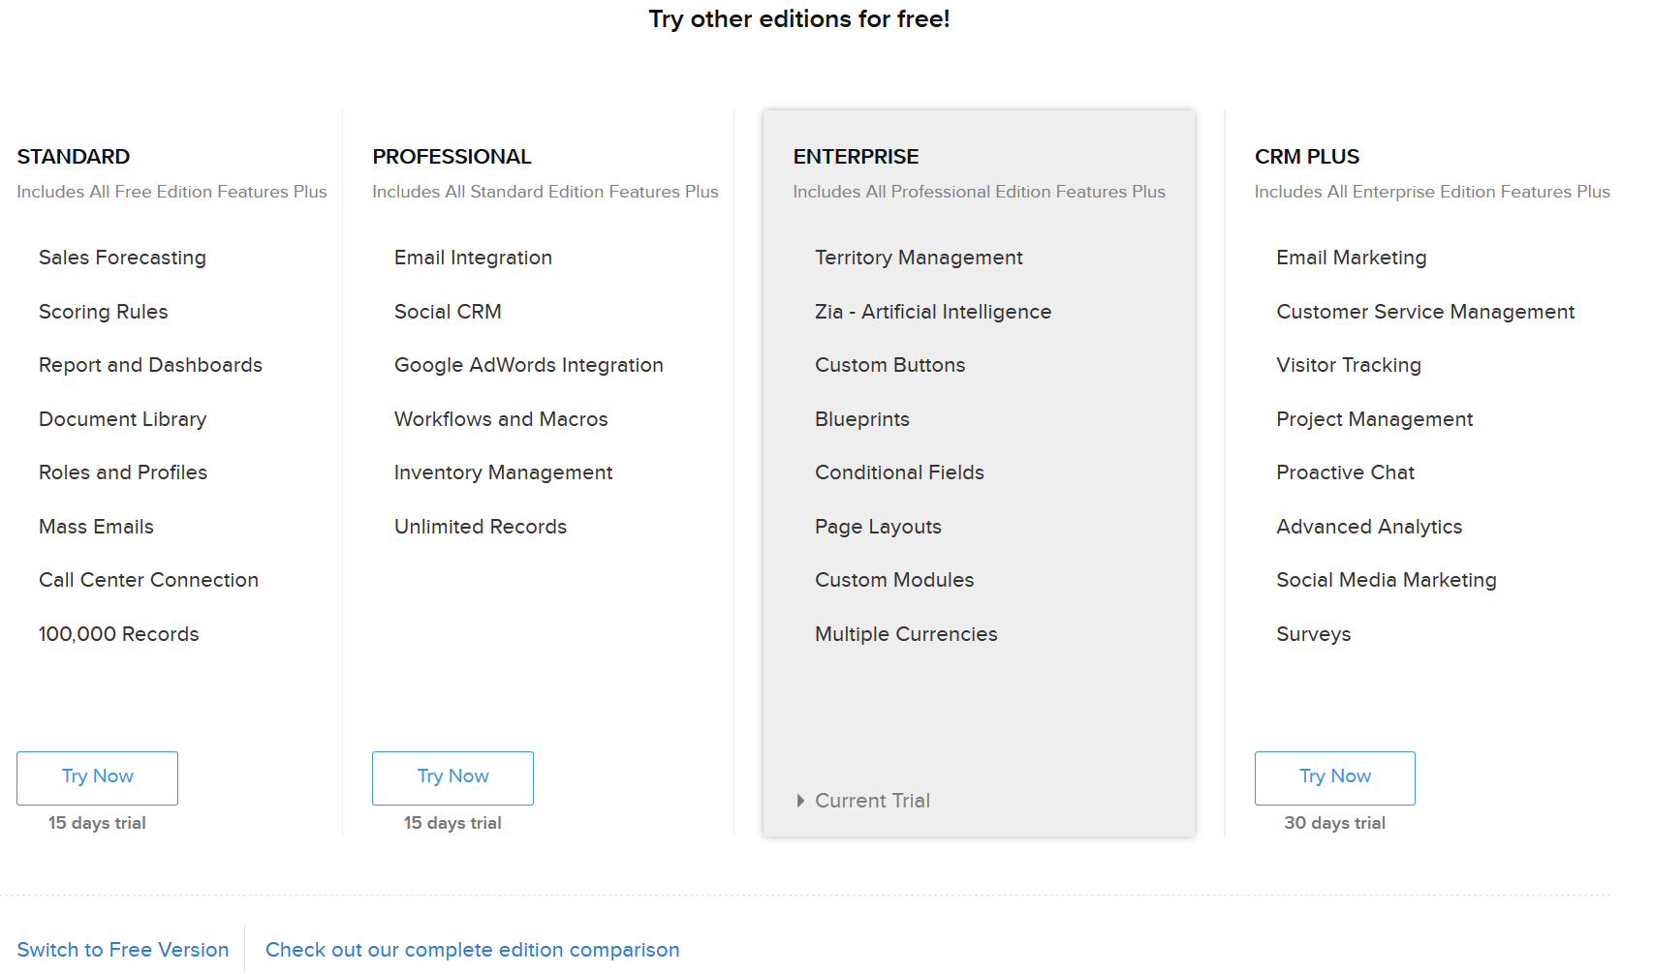Click Customer Service Management feature
Image resolution: width=1653 pixels, height=974 pixels.
point(1424,312)
